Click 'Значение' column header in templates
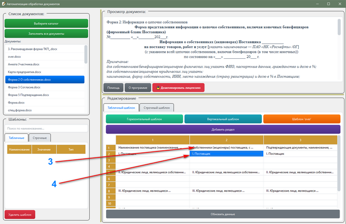This screenshot has height=224, width=346. pyautogui.click(x=44, y=149)
